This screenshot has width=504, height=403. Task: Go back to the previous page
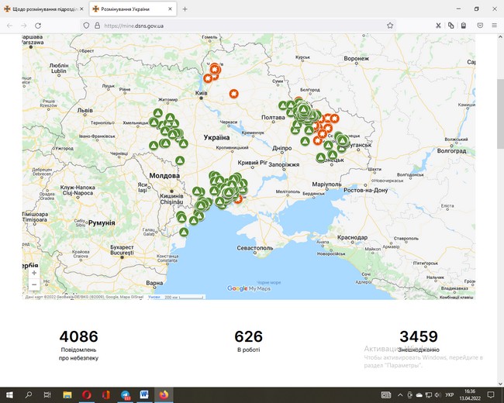(9, 25)
